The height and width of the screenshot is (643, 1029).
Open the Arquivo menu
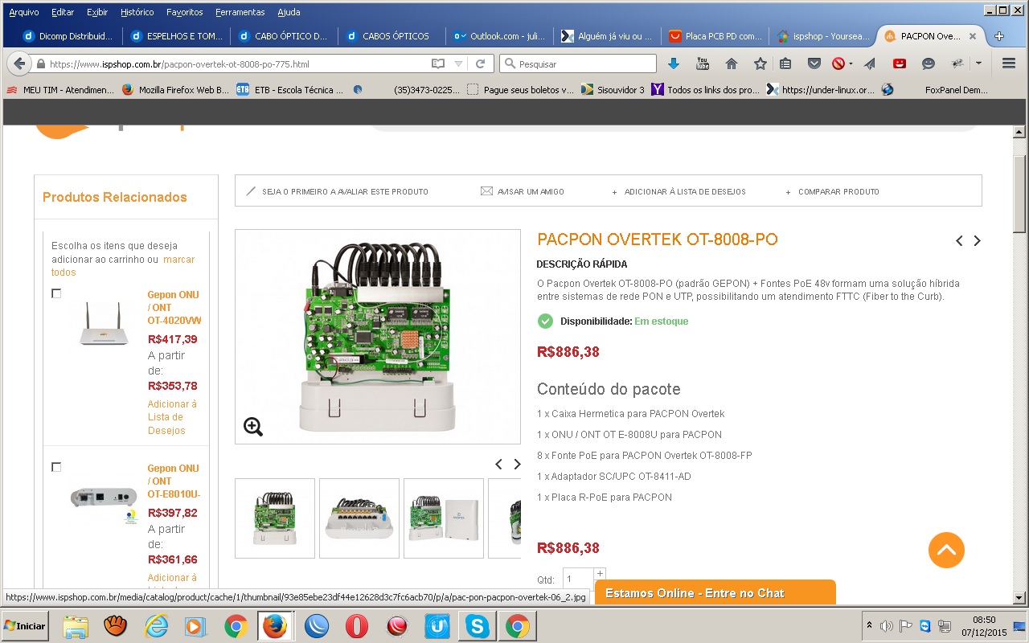(x=24, y=12)
